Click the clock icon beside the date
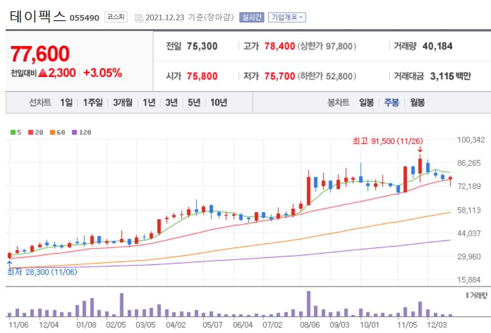491x333 pixels. point(137,17)
